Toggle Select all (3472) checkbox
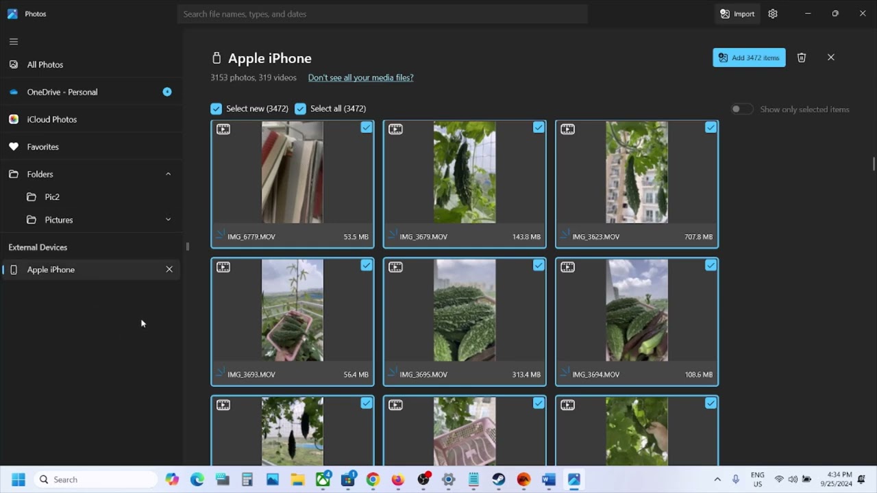Image resolution: width=877 pixels, height=493 pixels. [300, 108]
